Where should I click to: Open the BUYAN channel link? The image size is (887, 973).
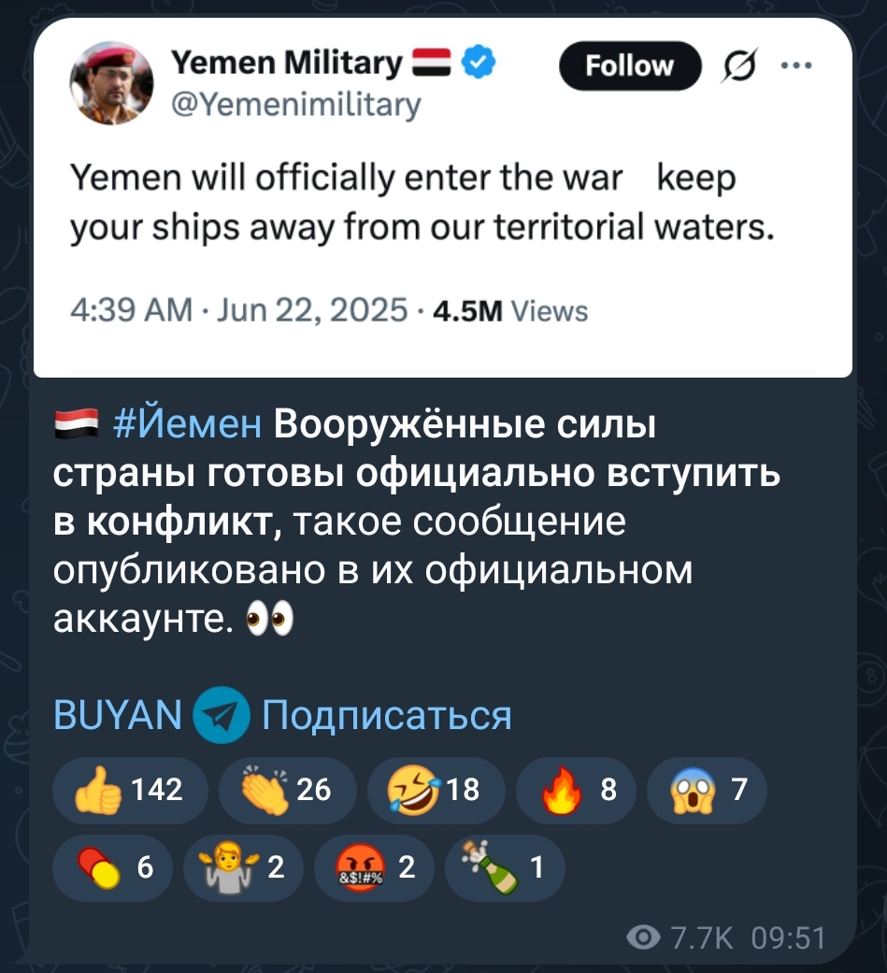click(x=118, y=716)
